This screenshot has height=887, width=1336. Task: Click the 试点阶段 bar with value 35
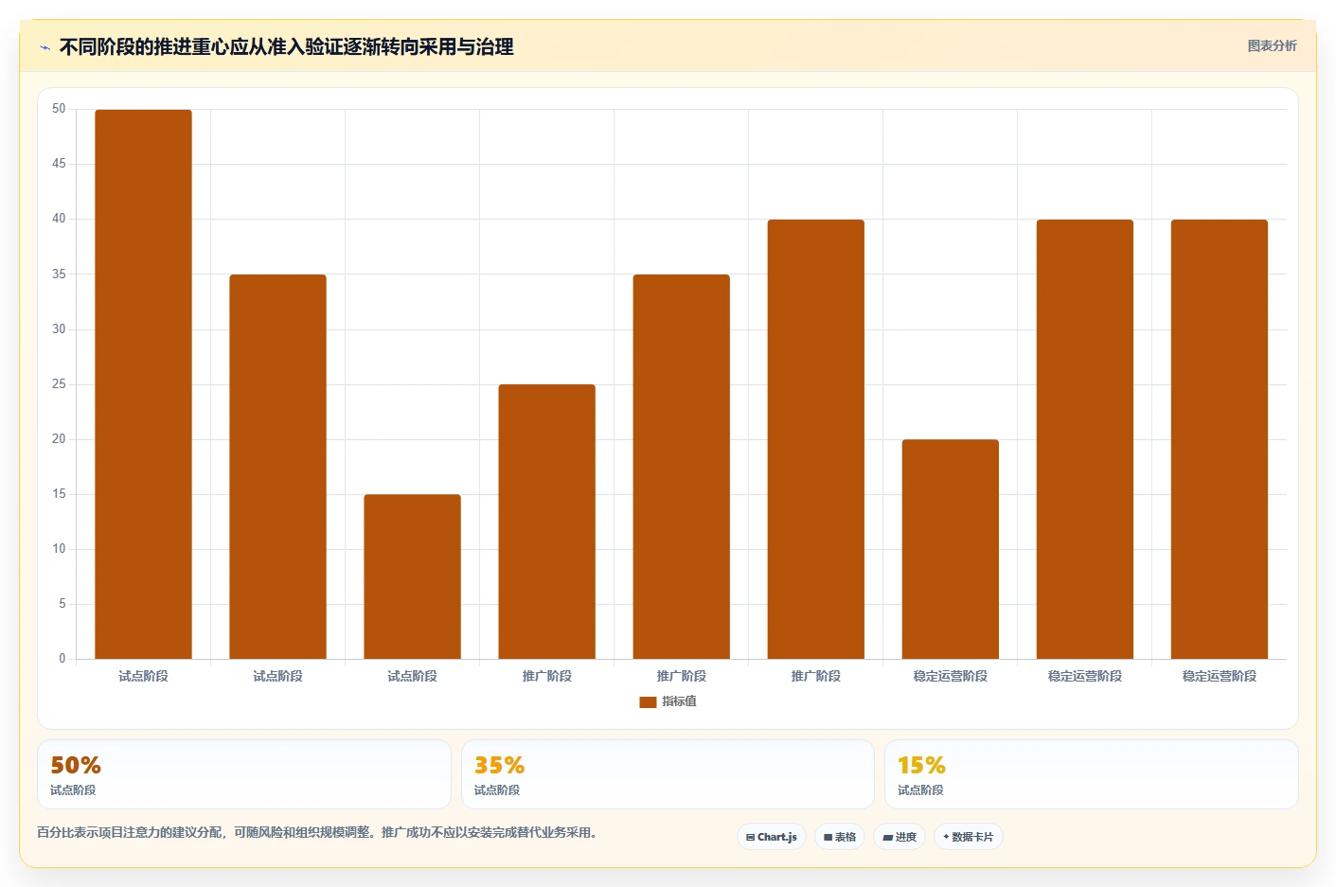pos(277,467)
